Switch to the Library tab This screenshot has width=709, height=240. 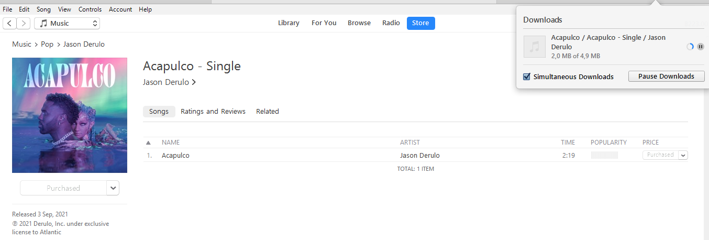click(x=289, y=23)
